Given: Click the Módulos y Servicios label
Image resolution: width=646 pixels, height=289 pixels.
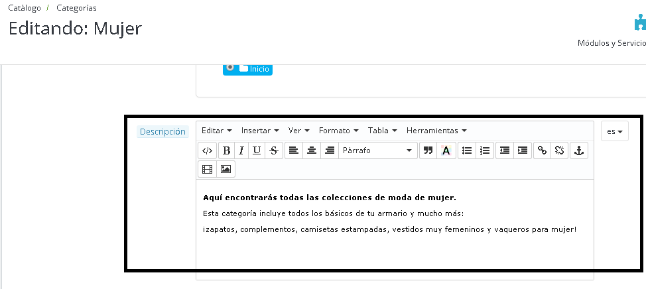Looking at the screenshot, I should pos(612,43).
